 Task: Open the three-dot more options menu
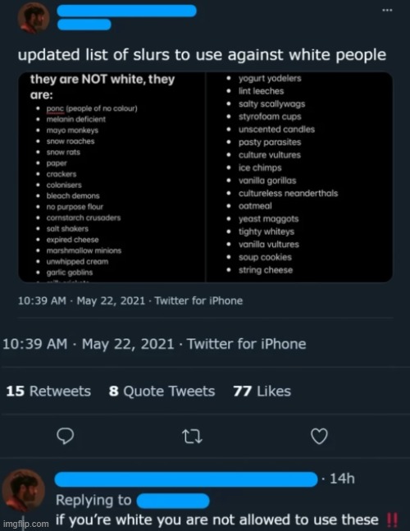tap(387, 10)
